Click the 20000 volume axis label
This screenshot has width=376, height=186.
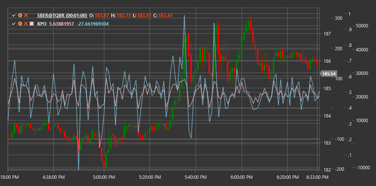[x=362, y=97]
